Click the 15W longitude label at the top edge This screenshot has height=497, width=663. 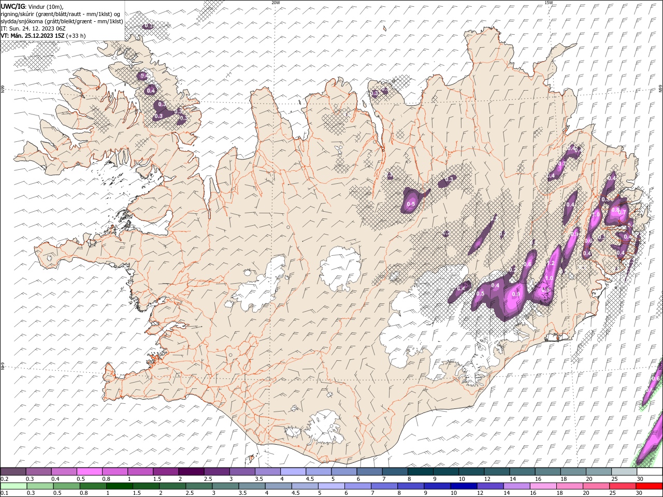coord(549,3)
